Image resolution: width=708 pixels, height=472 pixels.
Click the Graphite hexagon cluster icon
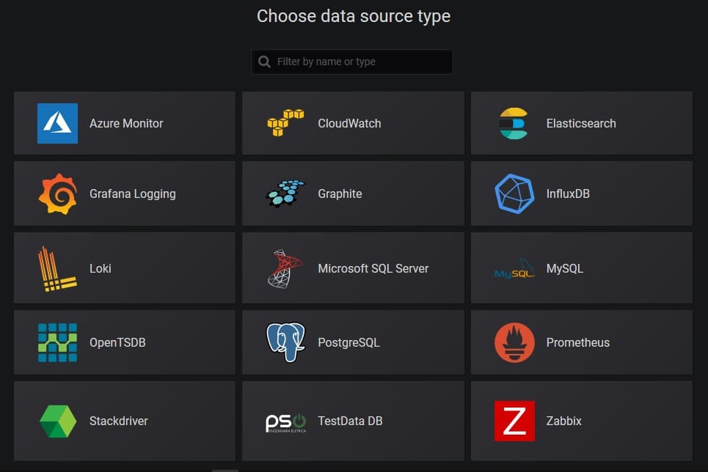pyautogui.click(x=285, y=193)
